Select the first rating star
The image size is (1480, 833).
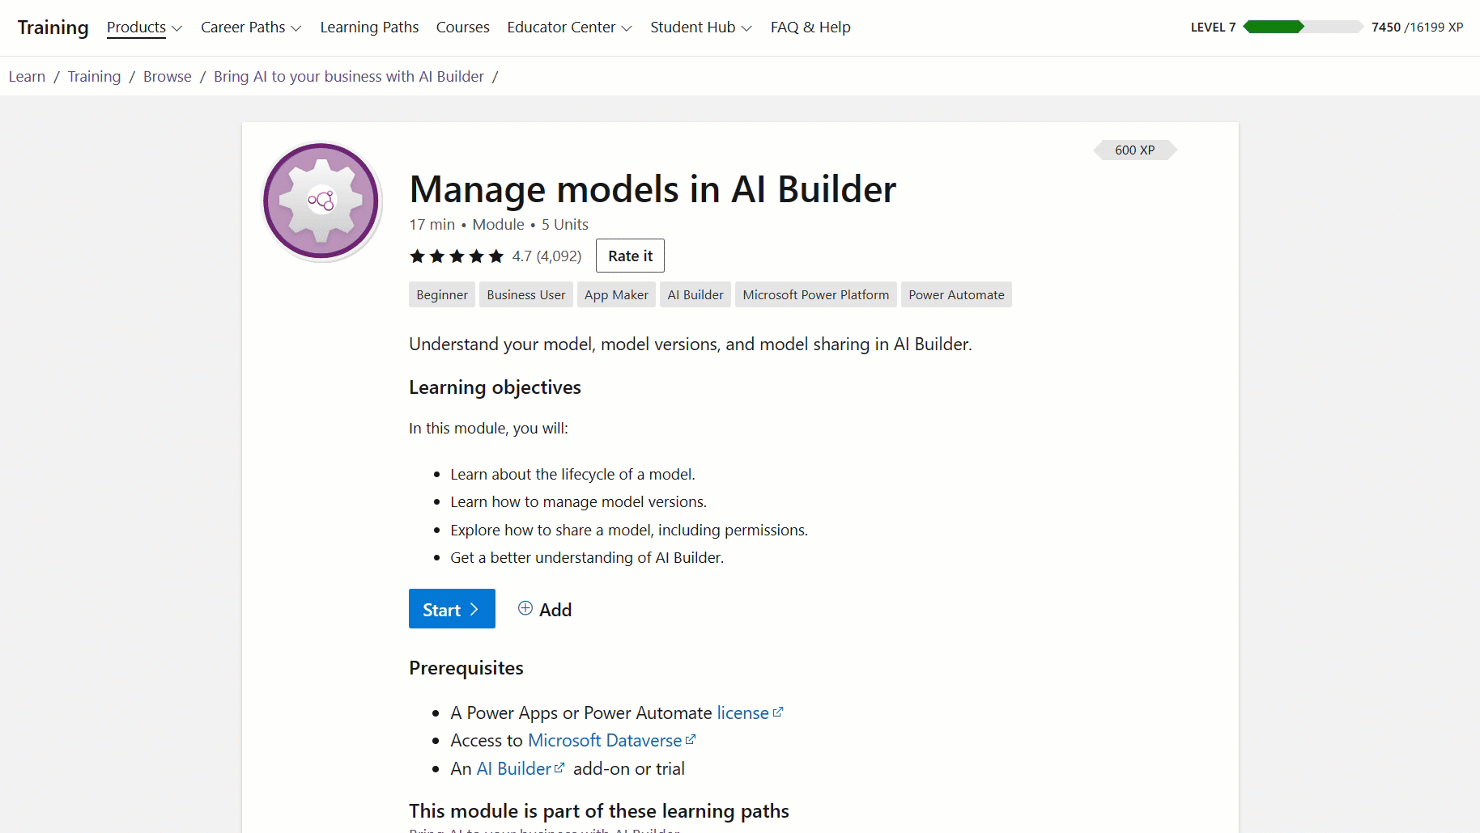pyautogui.click(x=417, y=256)
